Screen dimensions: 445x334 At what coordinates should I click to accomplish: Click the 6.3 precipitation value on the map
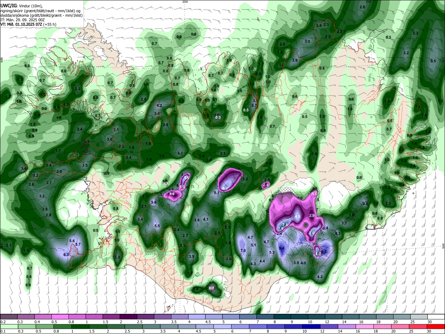[66, 255]
